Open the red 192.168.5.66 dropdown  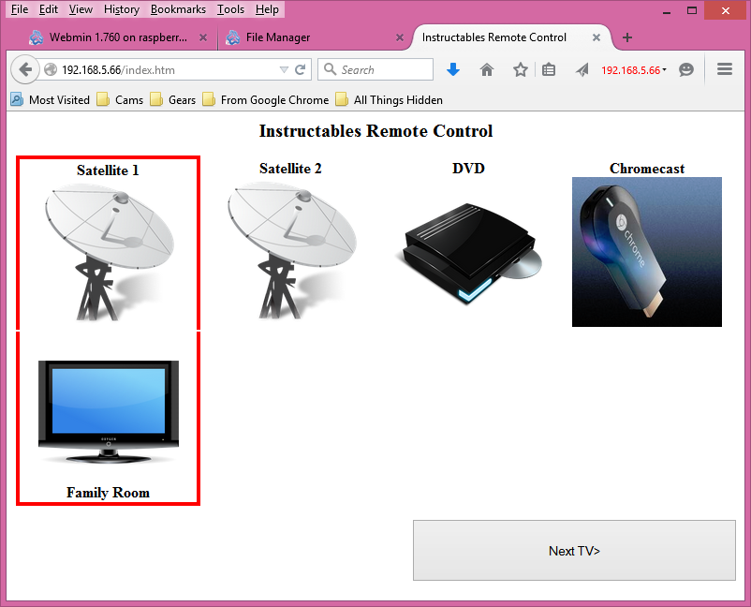tap(634, 70)
